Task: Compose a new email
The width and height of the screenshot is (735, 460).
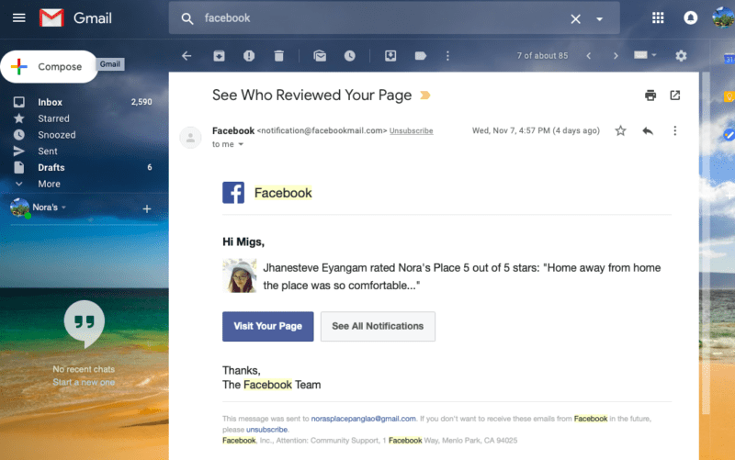Action: click(x=49, y=66)
